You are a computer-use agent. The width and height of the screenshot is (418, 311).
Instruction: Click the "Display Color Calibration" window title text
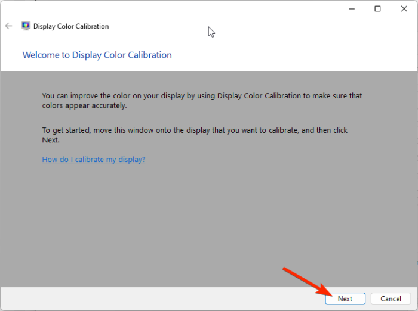click(x=71, y=26)
